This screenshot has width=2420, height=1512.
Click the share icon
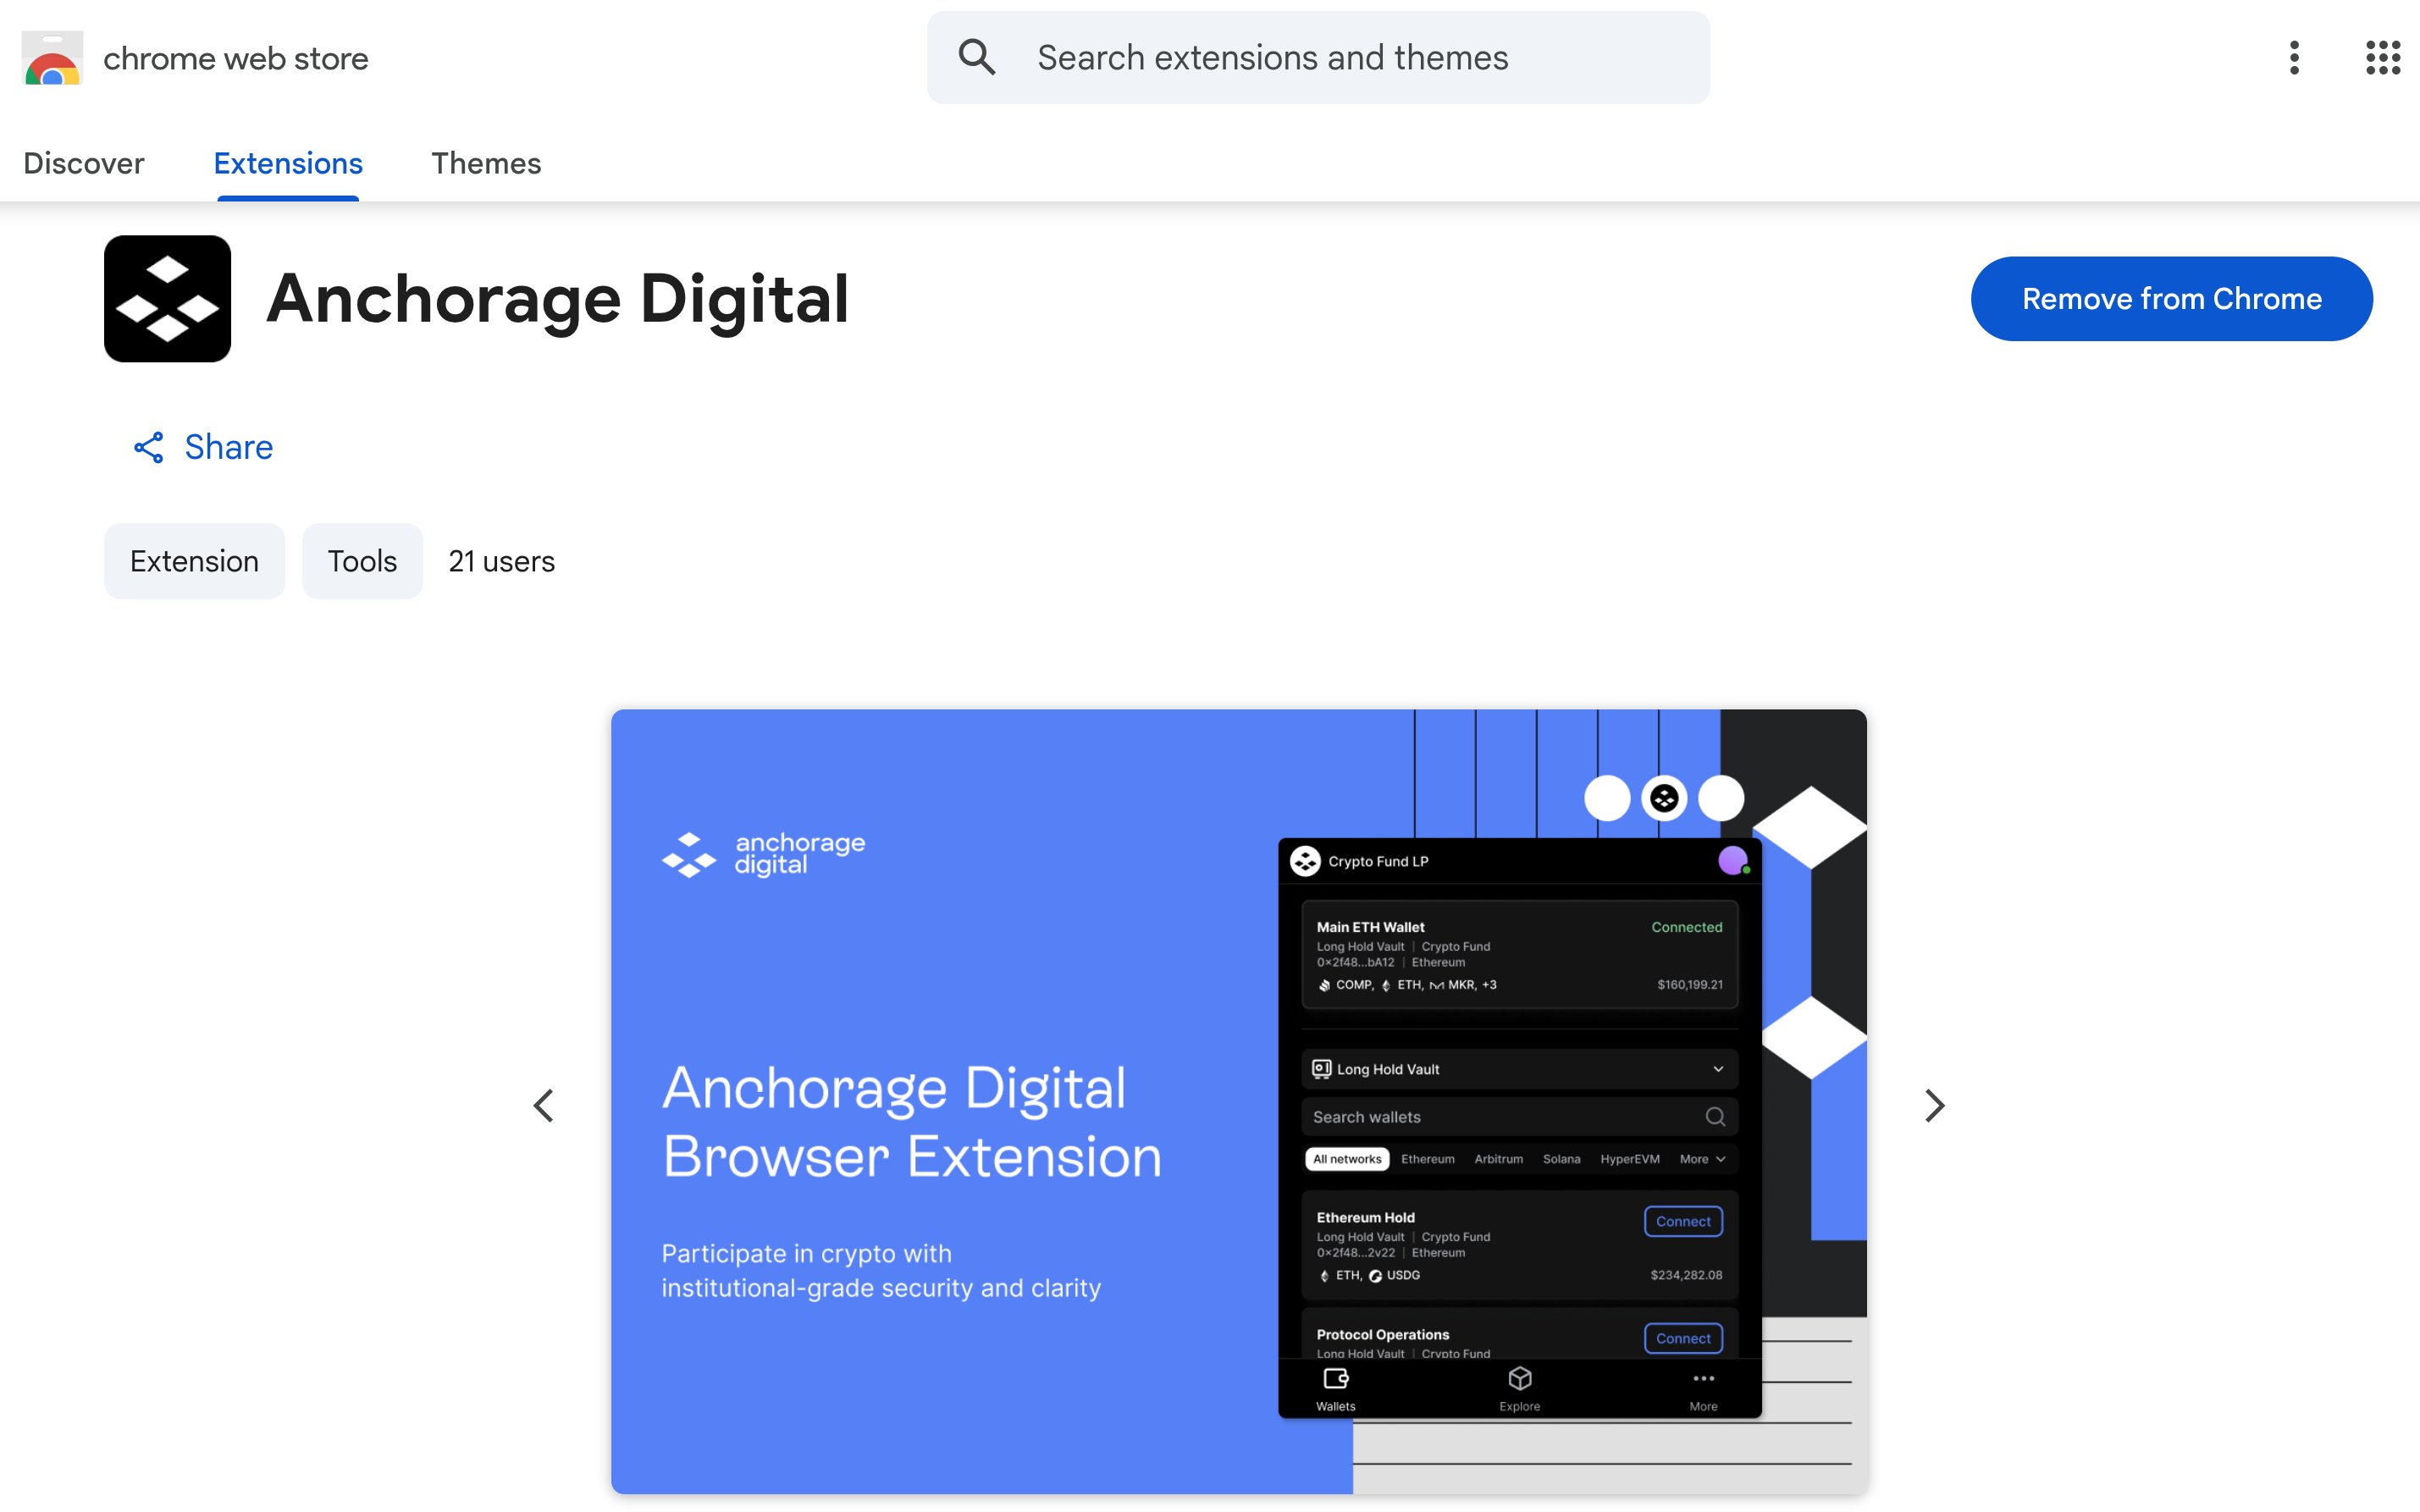pos(149,447)
